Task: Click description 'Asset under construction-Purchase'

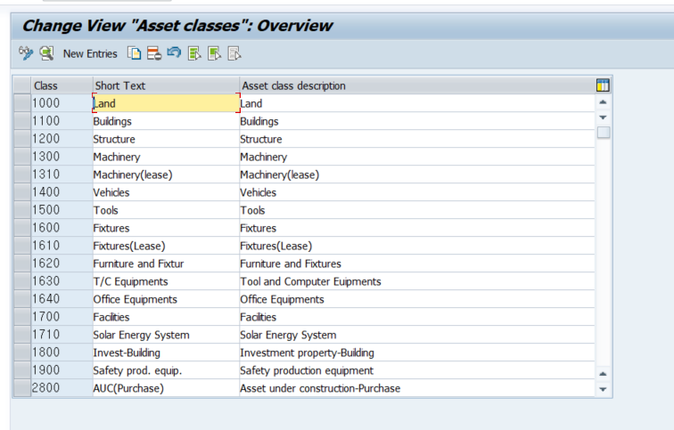Action: [417, 388]
